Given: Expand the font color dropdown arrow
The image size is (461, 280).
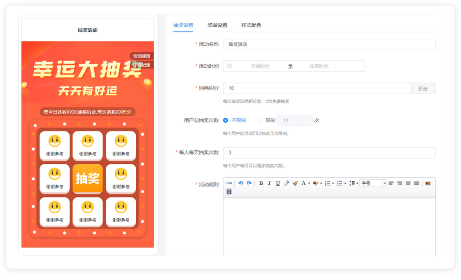Looking at the screenshot, I should (x=309, y=184).
